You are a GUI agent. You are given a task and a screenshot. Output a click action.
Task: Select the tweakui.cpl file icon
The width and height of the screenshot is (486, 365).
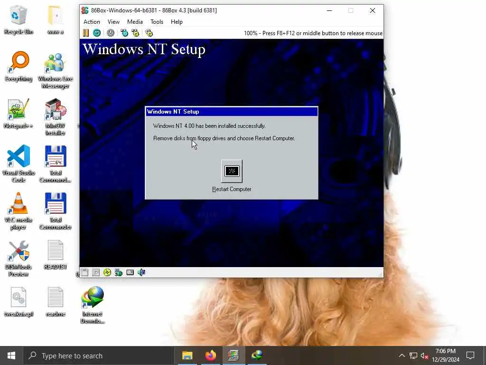point(19,302)
